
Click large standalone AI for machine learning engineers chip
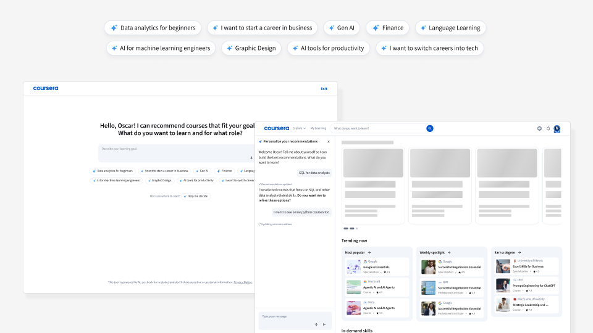(x=161, y=48)
